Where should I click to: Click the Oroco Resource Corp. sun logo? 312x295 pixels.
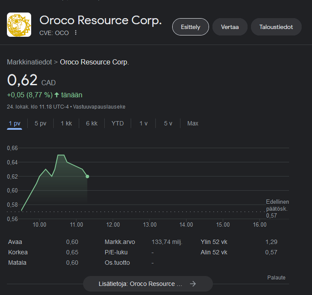tap(19, 25)
